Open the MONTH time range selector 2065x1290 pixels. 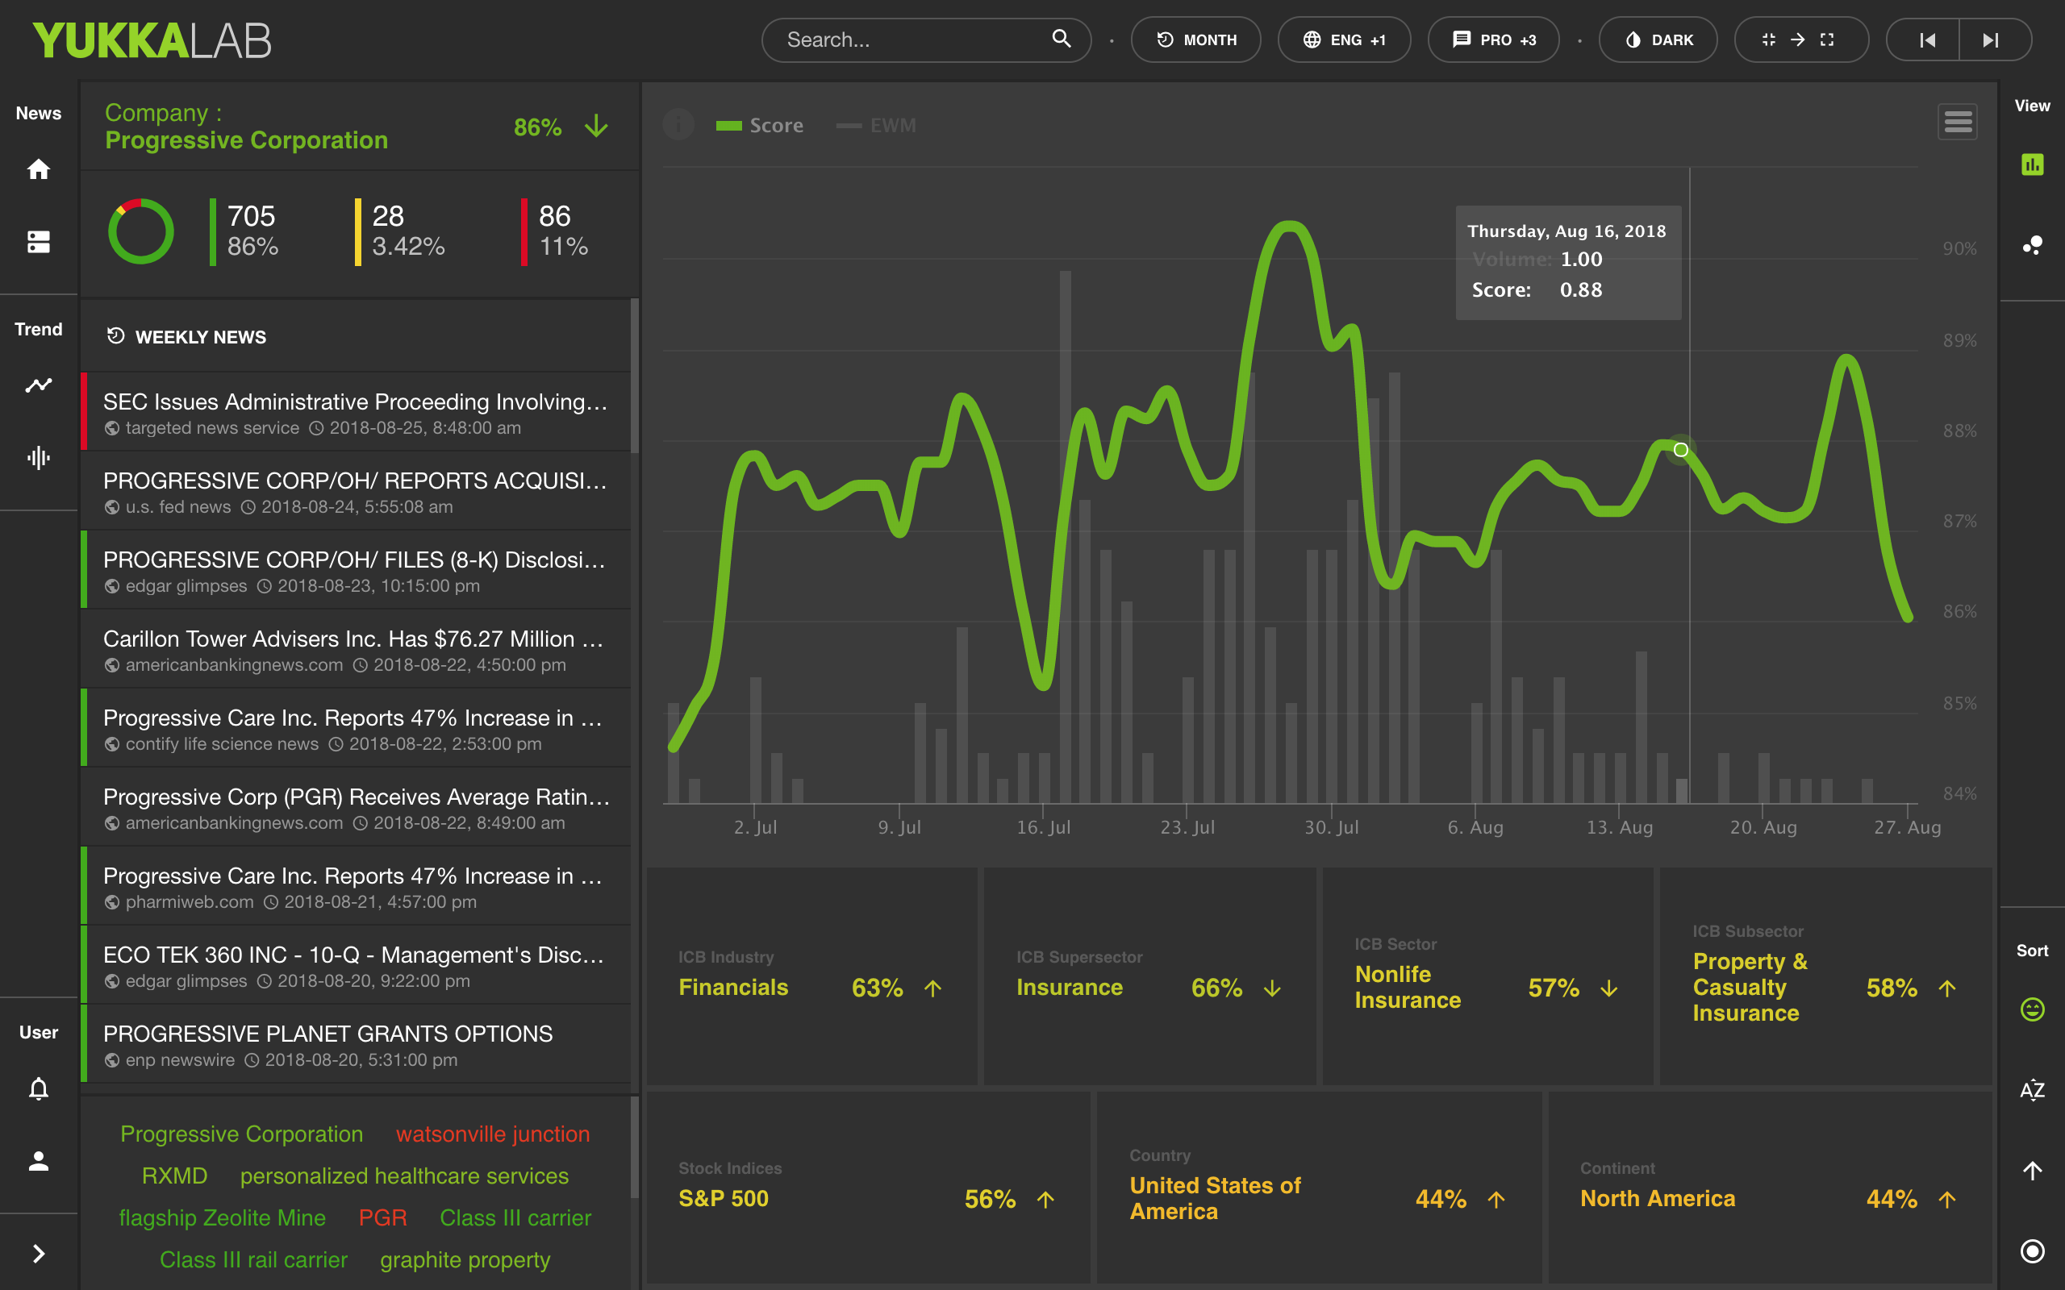click(x=1195, y=40)
